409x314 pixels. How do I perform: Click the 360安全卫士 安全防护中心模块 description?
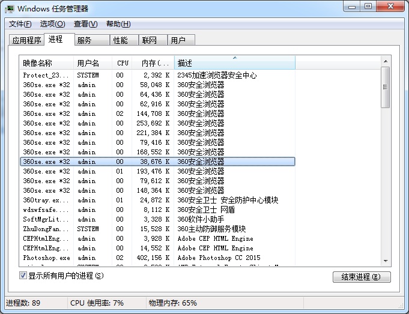[228, 200]
